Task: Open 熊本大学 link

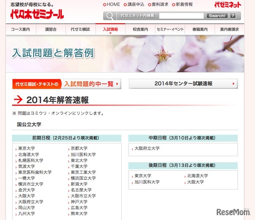Action: pyautogui.click(x=79, y=213)
